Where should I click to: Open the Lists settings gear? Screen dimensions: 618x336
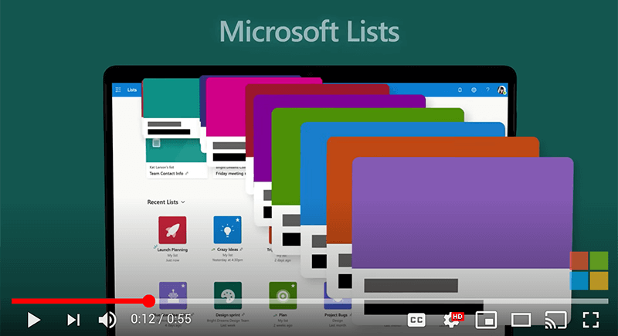(x=474, y=90)
